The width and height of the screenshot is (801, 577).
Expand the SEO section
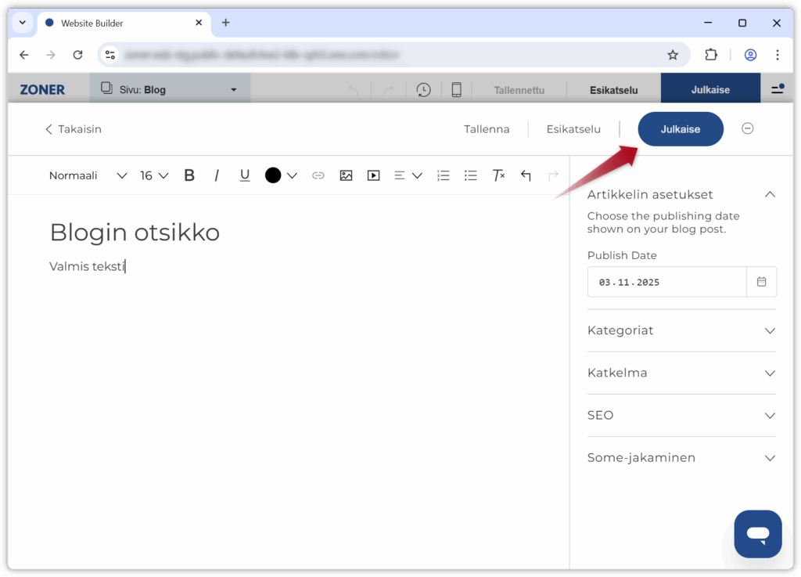681,415
